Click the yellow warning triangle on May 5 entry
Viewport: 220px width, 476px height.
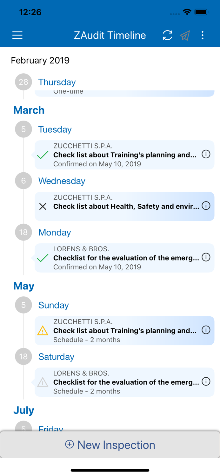pos(43,330)
